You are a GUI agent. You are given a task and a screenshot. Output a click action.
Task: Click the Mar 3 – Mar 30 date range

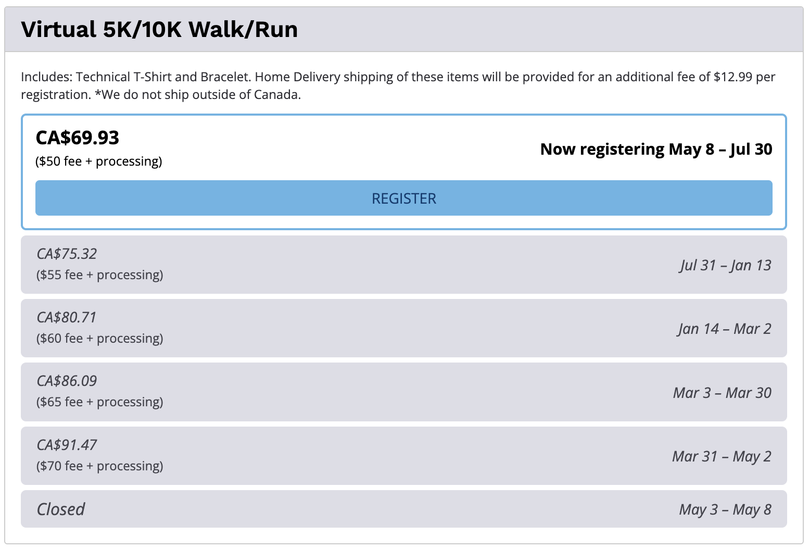click(x=722, y=392)
